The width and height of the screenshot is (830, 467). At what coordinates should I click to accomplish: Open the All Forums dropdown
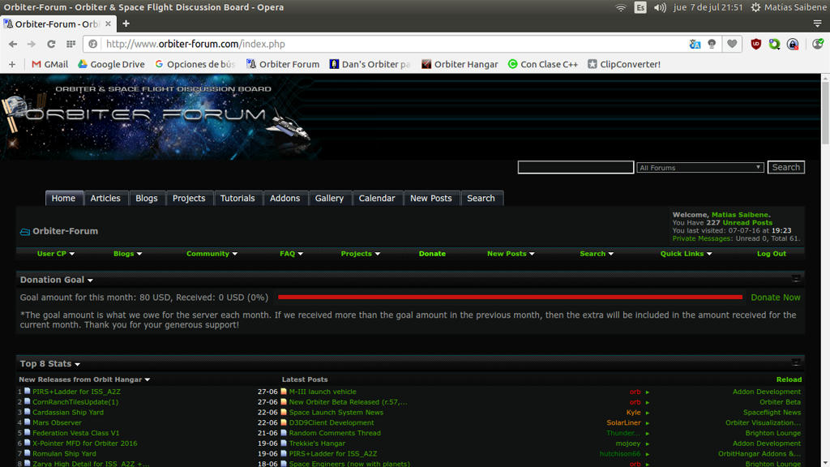[700, 167]
